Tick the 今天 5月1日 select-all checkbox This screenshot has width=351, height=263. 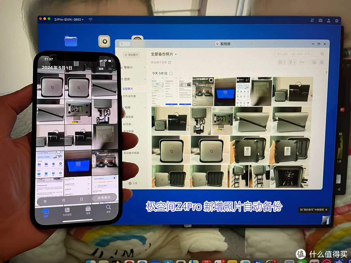tap(171, 73)
